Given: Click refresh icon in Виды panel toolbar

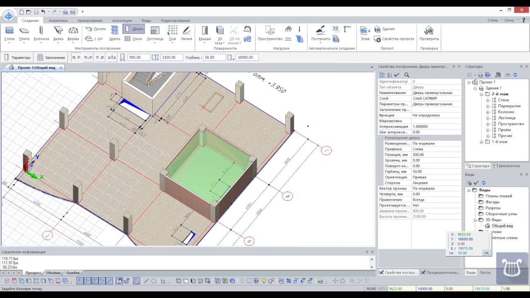Looking at the screenshot, I should pos(483,183).
